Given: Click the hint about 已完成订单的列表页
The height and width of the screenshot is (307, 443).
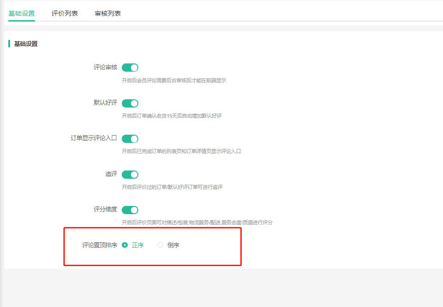Looking at the screenshot, I should click(181, 151).
